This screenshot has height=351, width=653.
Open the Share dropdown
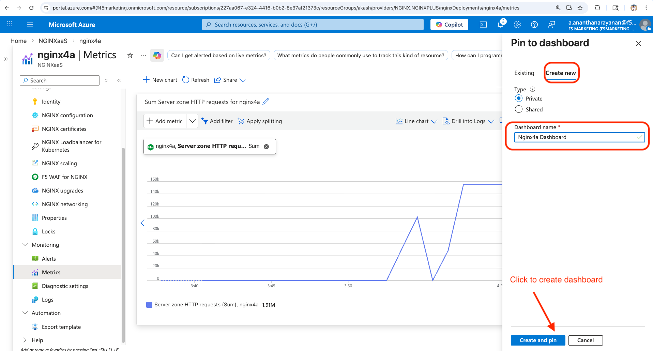pos(230,80)
